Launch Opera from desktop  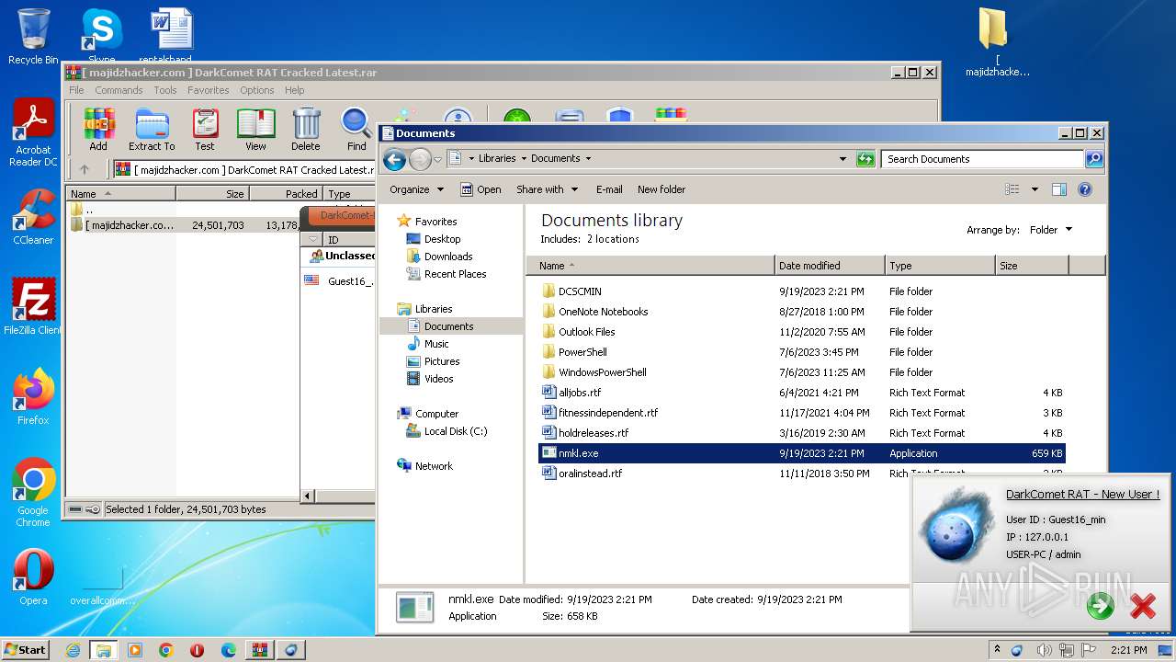(33, 577)
